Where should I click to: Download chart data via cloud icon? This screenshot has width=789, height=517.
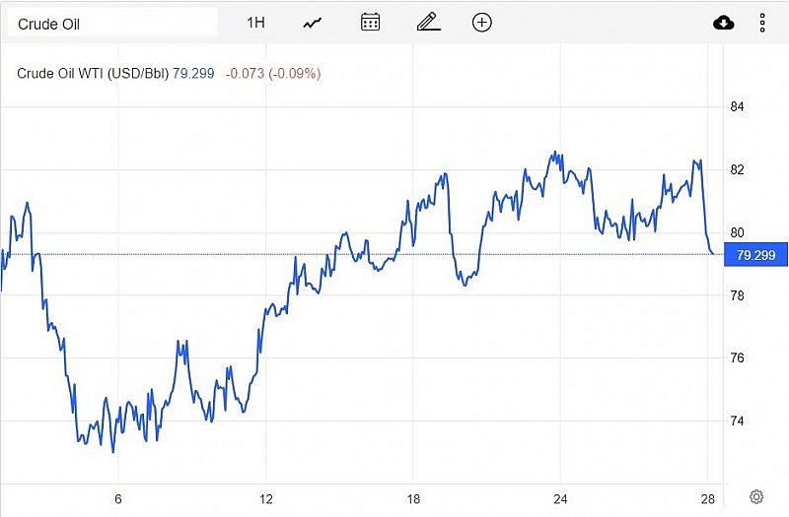tap(723, 23)
